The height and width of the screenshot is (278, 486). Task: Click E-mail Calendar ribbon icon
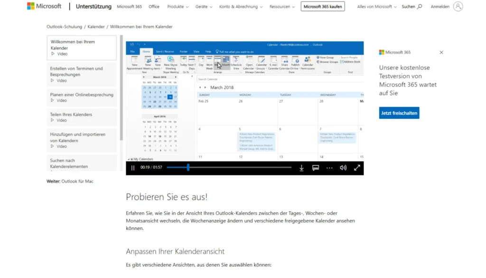coord(273,63)
